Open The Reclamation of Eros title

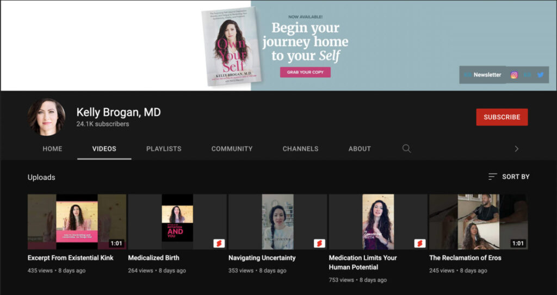point(465,258)
